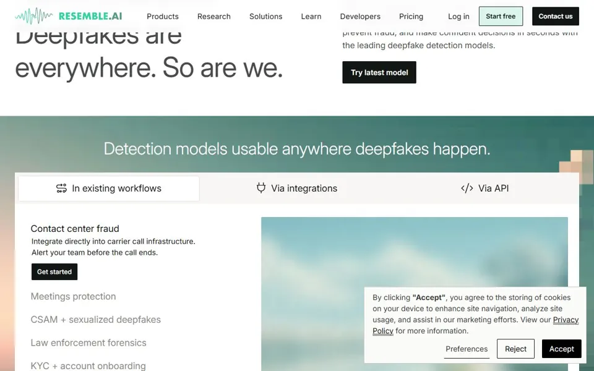Screen dimensions: 594x371
Task: Click 'the leading deepfake detection models.' text
Action: 419,45
